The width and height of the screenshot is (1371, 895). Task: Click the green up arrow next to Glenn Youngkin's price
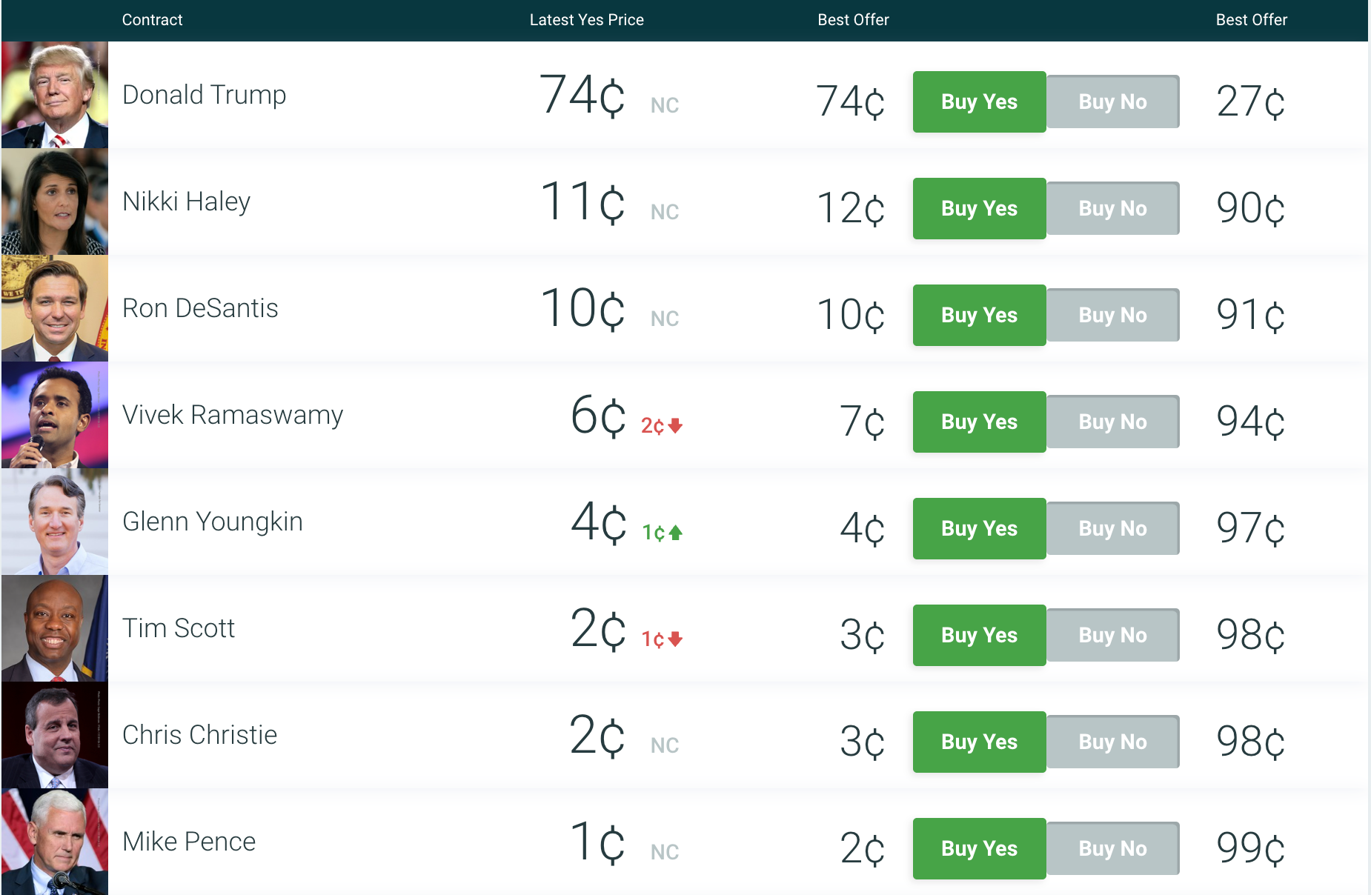click(x=676, y=532)
